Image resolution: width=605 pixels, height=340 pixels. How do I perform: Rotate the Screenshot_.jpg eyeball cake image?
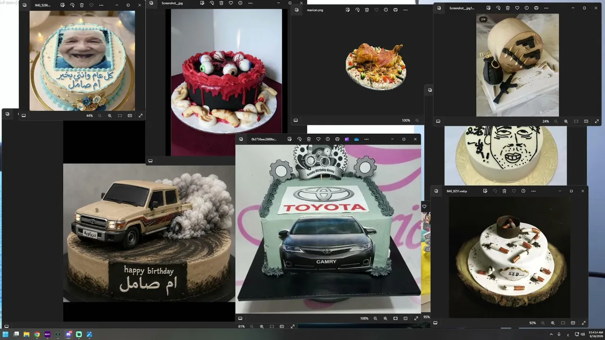(x=212, y=3)
